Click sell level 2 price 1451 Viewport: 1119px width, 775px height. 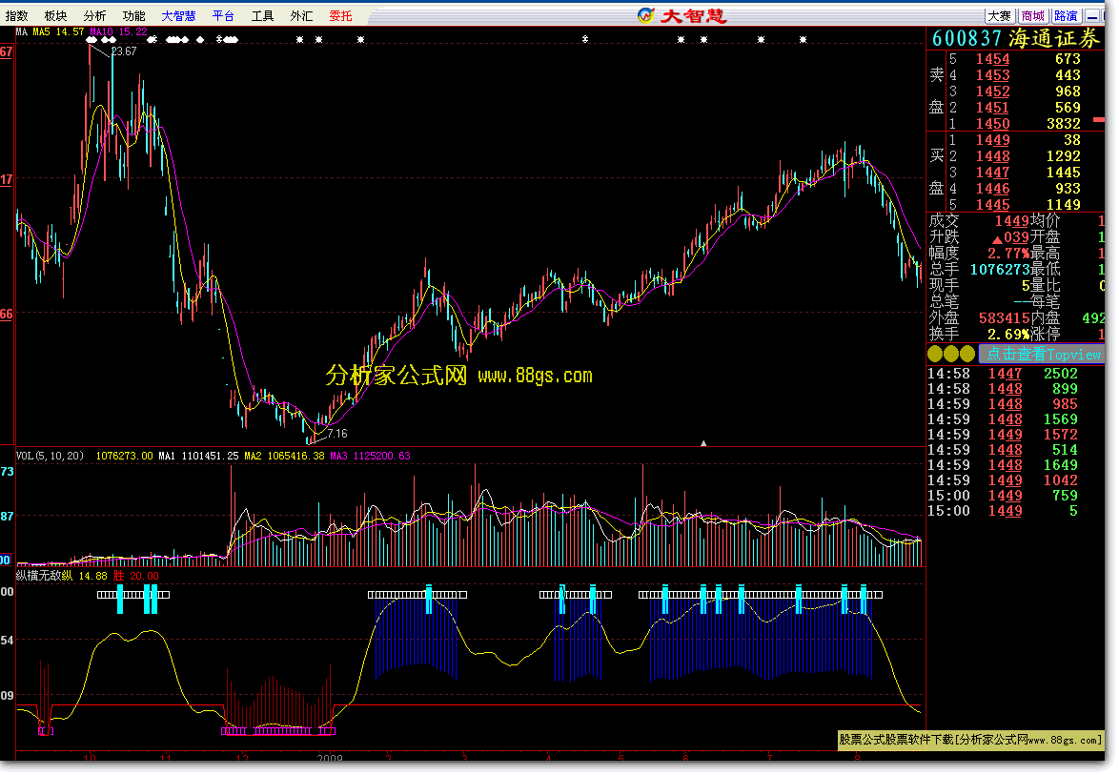point(992,108)
